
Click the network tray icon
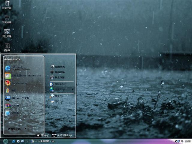(x=178, y=141)
